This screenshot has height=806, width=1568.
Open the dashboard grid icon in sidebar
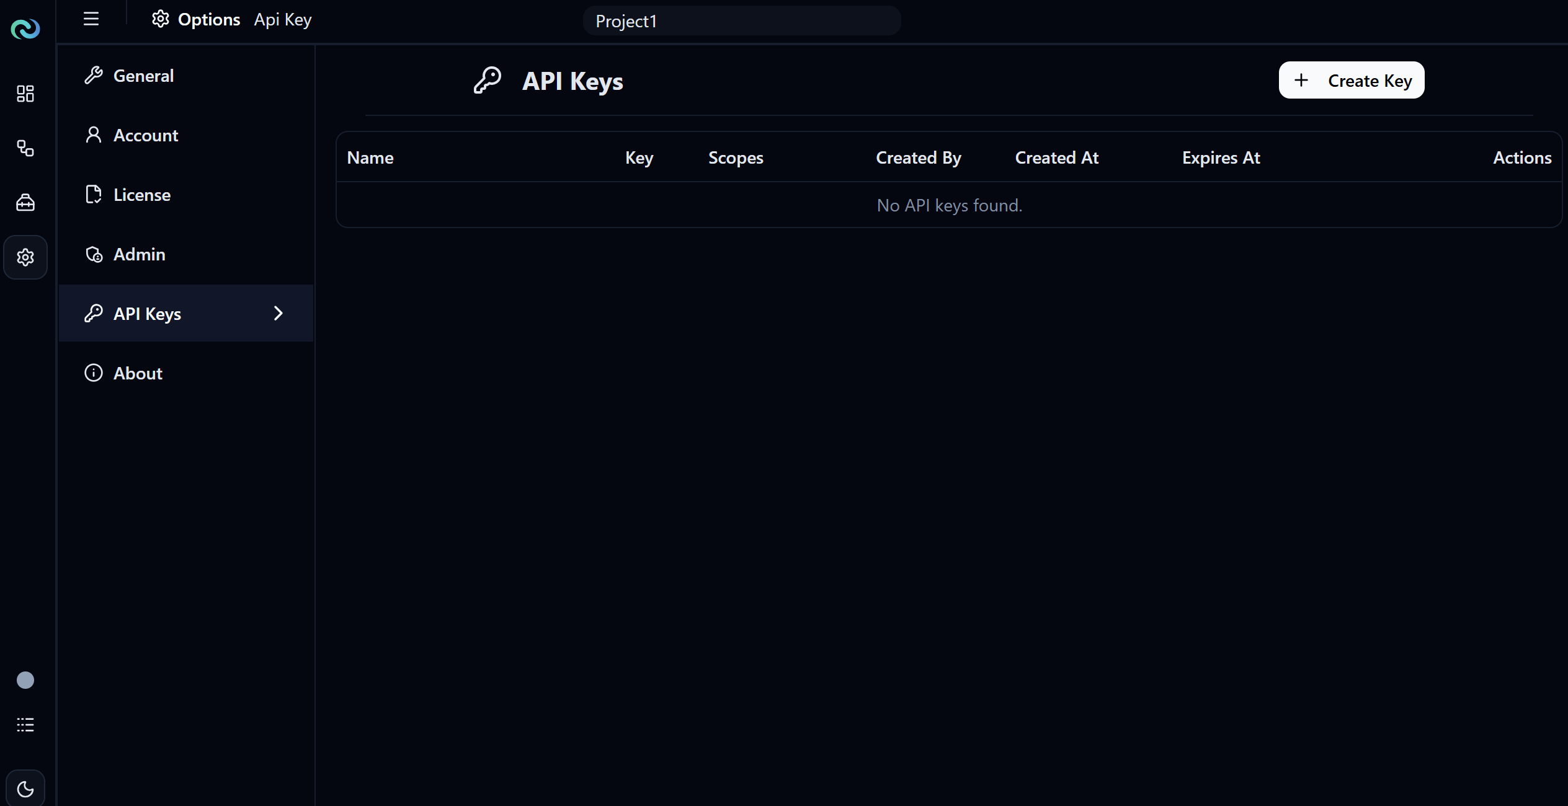click(x=25, y=94)
